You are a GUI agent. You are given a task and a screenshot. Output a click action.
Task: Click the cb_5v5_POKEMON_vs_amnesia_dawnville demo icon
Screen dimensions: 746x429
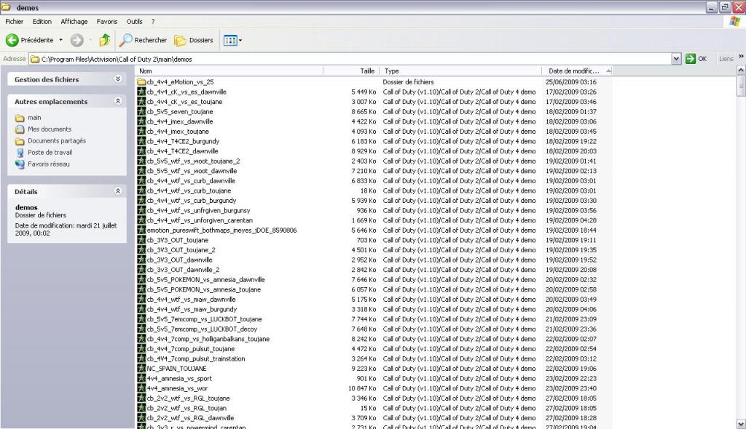pos(141,279)
